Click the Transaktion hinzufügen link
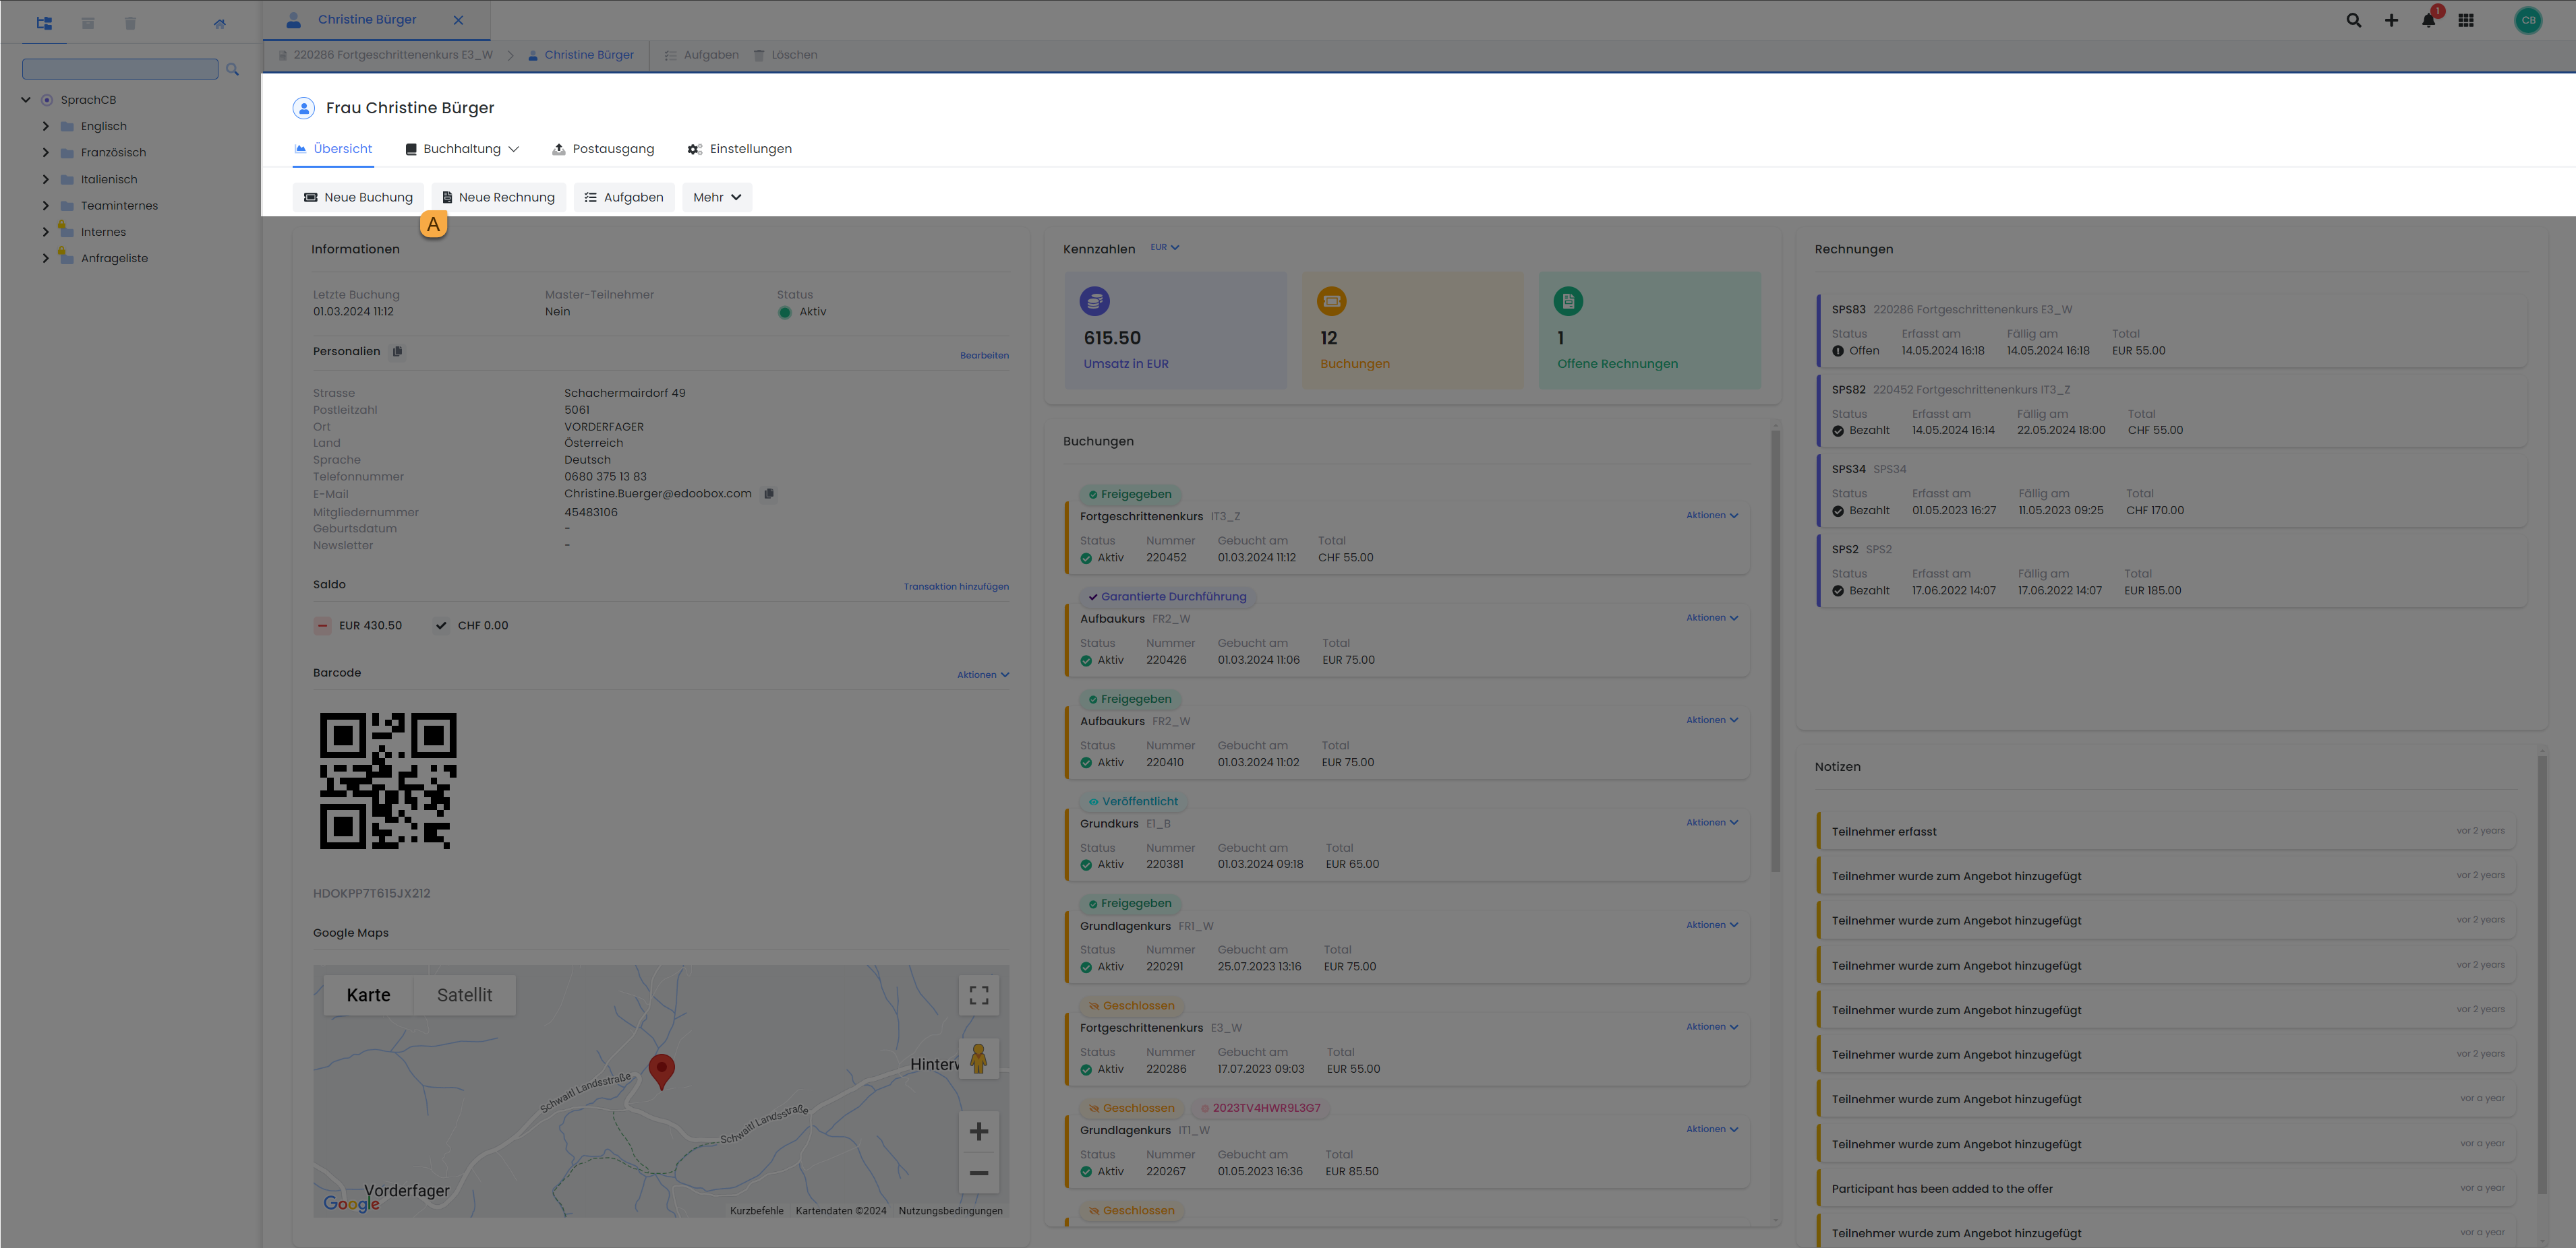This screenshot has height=1248, width=2576. point(955,586)
